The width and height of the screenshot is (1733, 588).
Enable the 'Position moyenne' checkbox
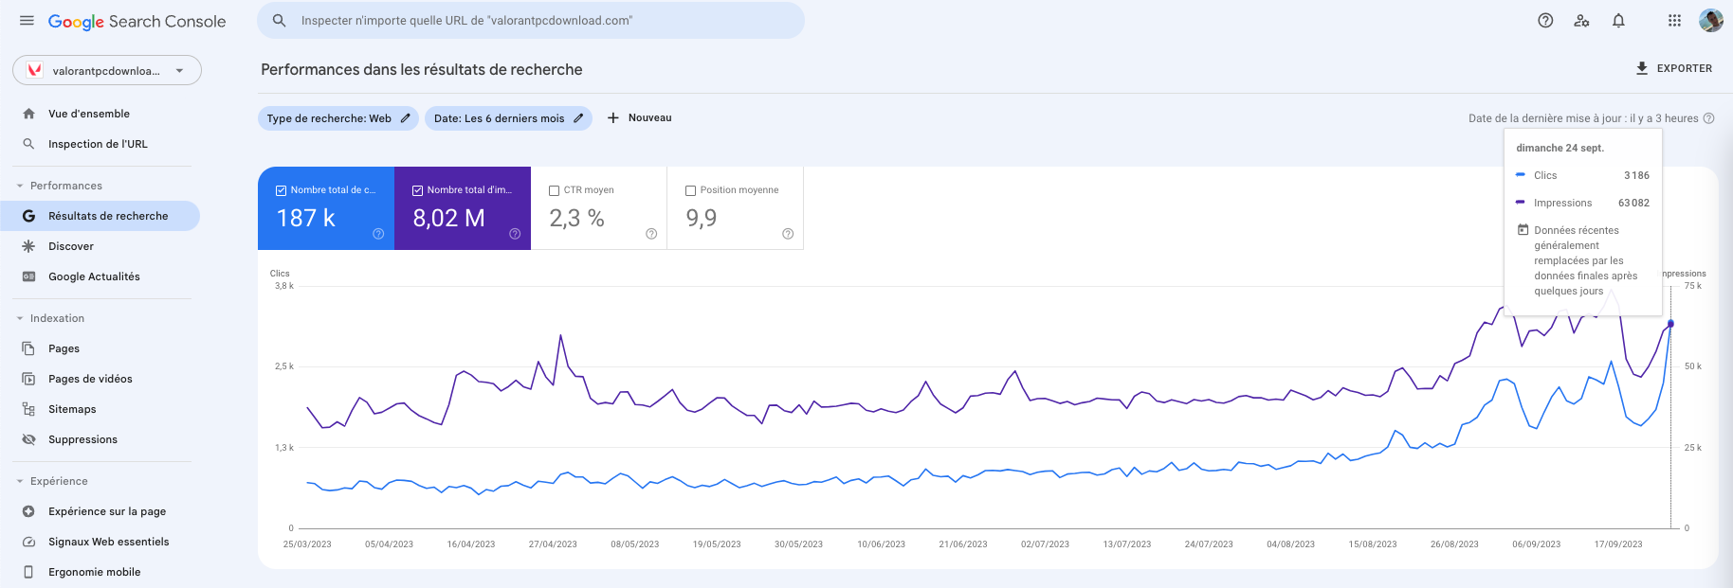click(690, 190)
